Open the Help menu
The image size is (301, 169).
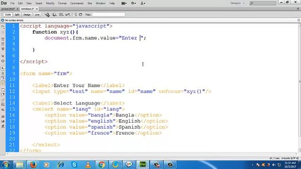coord(112,3)
